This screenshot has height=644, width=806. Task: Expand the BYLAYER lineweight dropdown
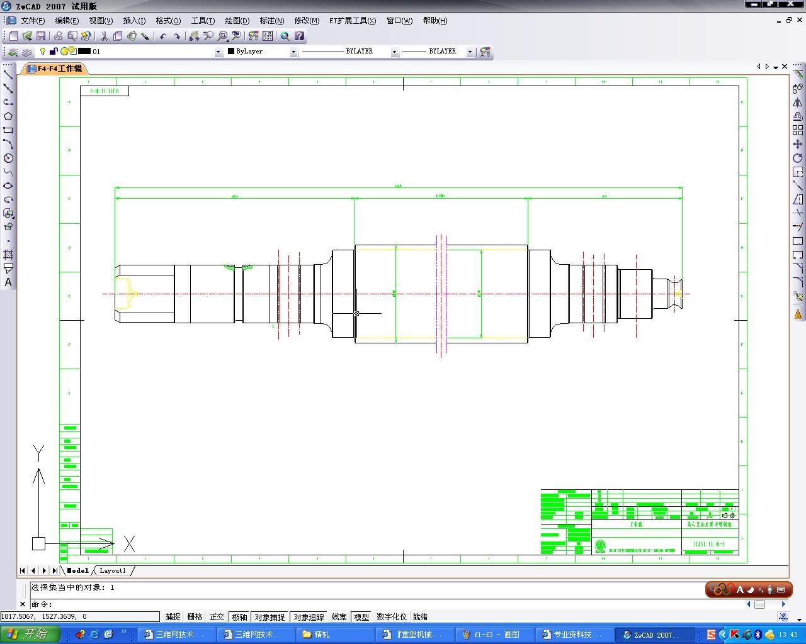point(470,52)
